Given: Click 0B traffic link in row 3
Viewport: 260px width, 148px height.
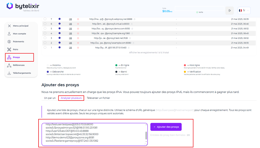Looking at the screenshot, I should tap(71, 38).
